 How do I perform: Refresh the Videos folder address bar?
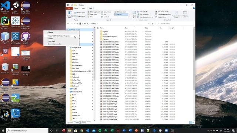point(152,24)
